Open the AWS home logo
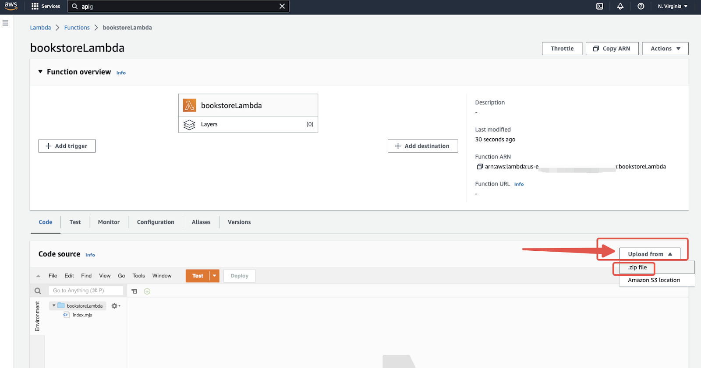The image size is (701, 368). (11, 6)
